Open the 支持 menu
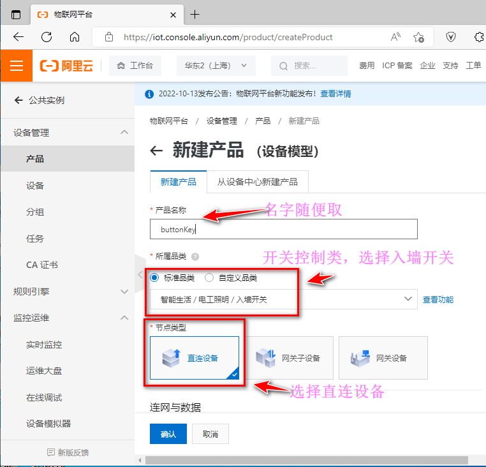Image resolution: width=486 pixels, height=467 pixels. tap(450, 66)
